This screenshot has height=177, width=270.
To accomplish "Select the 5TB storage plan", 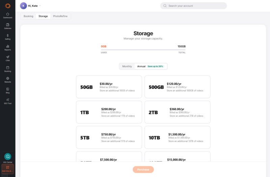I will tap(109, 137).
